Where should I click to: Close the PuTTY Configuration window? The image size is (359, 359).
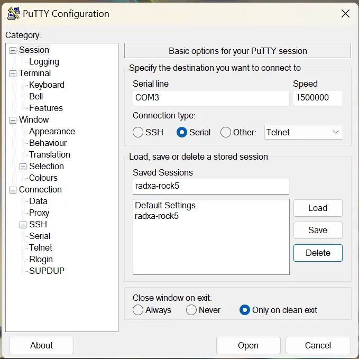pyautogui.click(x=345, y=14)
